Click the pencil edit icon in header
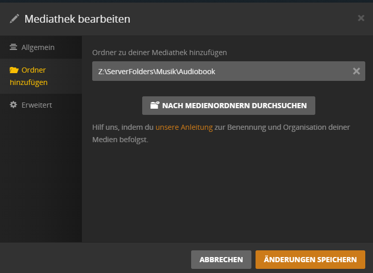The height and width of the screenshot is (273, 373). click(x=14, y=19)
